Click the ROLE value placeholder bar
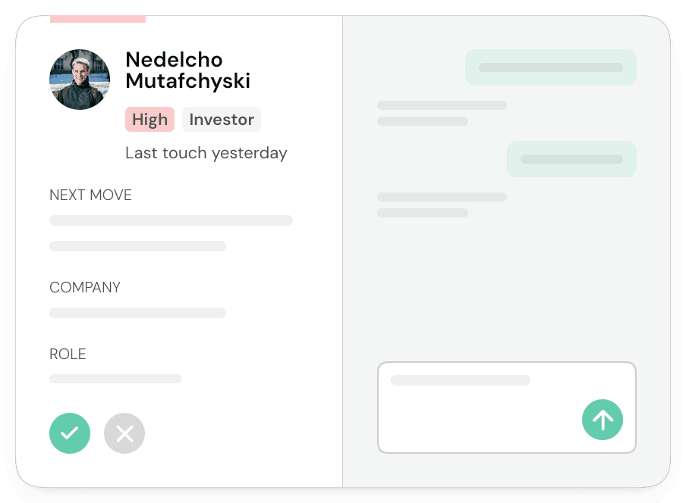Screen dimensions: 686x503 [x=115, y=379]
